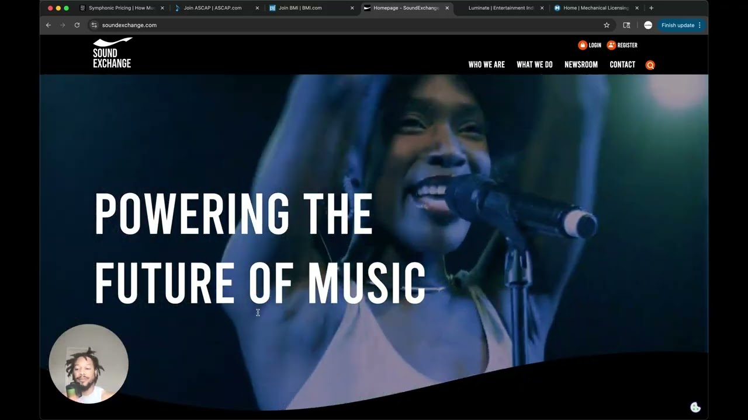
Task: Open the Contact page
Action: [622, 65]
